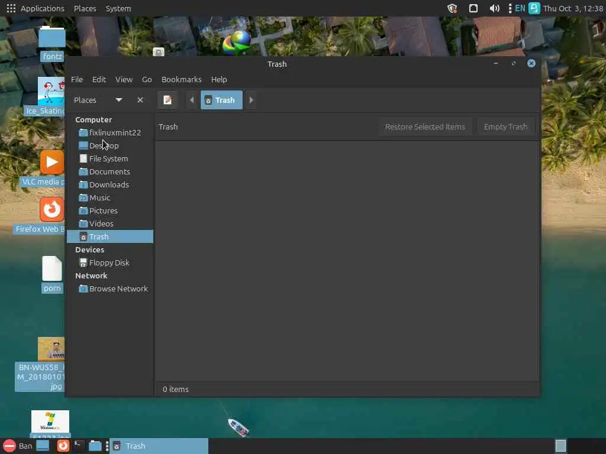Toggle the location entry edit icon
This screenshot has width=606, height=454.
point(167,100)
